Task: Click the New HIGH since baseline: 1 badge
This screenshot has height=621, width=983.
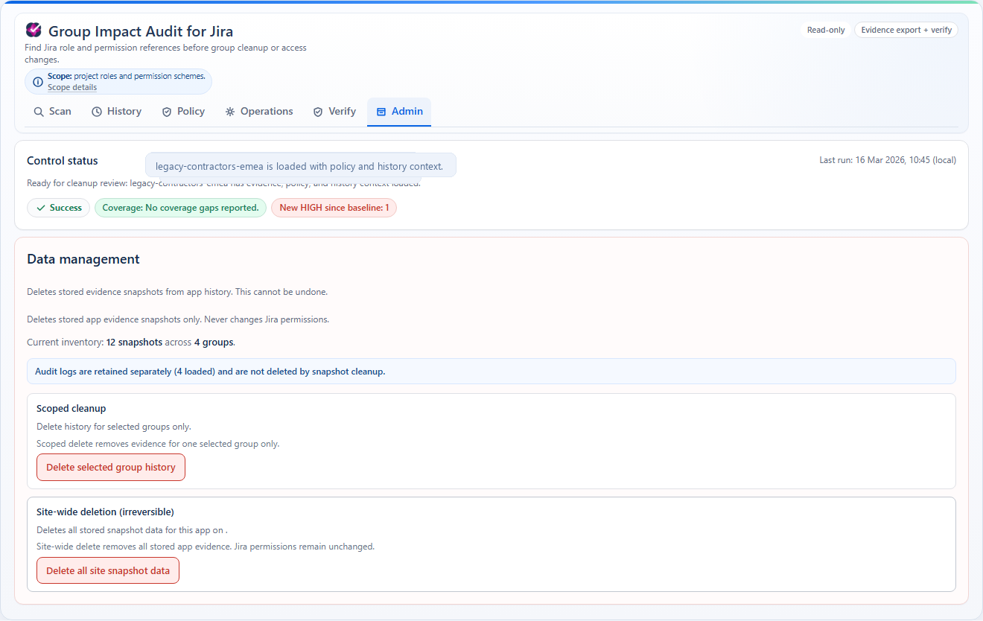Action: [334, 208]
